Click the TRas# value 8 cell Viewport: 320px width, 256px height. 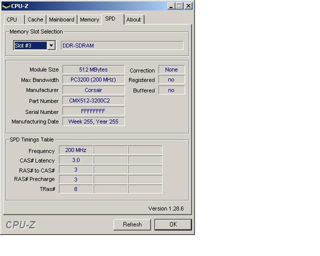[76, 189]
